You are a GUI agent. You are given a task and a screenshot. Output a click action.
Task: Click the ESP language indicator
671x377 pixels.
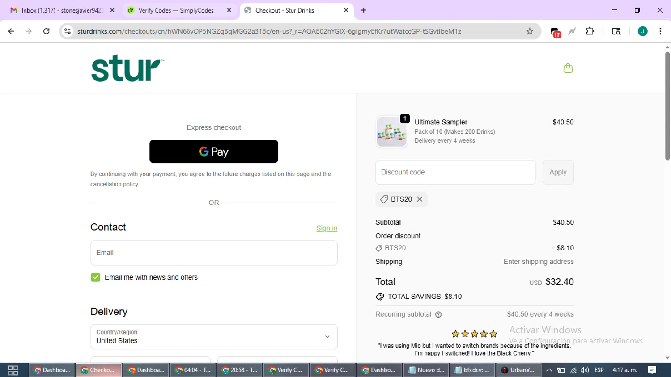coord(599,370)
